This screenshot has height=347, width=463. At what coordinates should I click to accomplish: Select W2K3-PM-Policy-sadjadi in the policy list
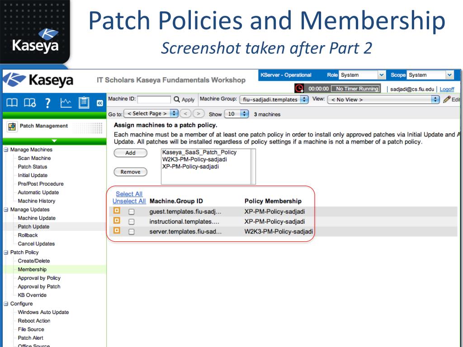click(194, 159)
